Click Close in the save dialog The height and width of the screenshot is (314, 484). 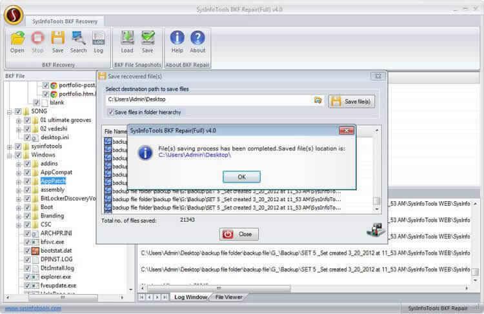(239, 234)
